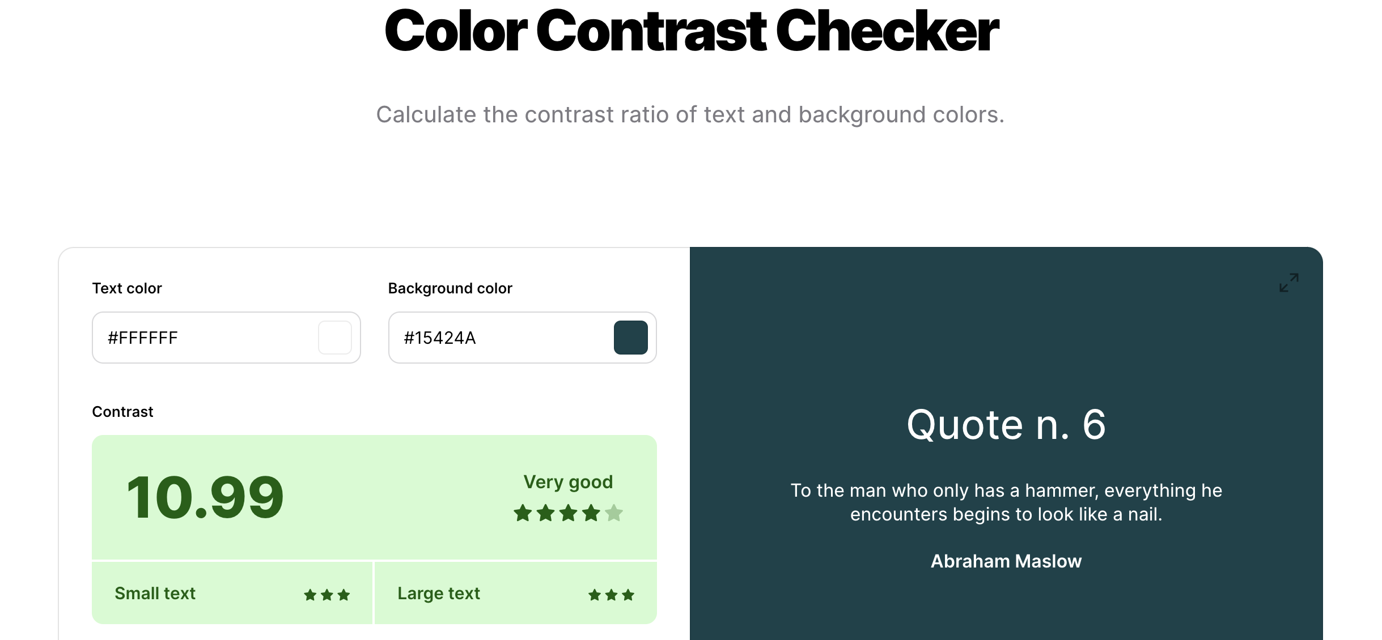Click the 10.99 contrast ratio value
Image resolution: width=1382 pixels, height=640 pixels.
(x=205, y=498)
